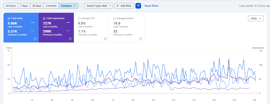270x104 pixels.
Task: Open the Total impressions help icon
Action: pyautogui.click(x=70, y=39)
